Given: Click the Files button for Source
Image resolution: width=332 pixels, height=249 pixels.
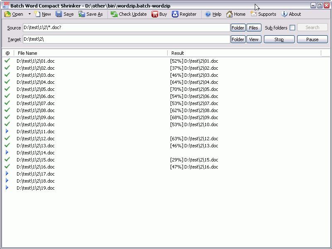Looking at the screenshot, I should click(253, 28).
